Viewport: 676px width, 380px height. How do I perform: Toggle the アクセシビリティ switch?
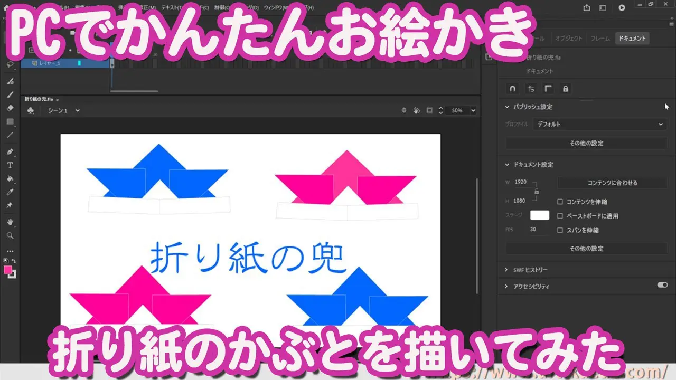pyautogui.click(x=662, y=285)
